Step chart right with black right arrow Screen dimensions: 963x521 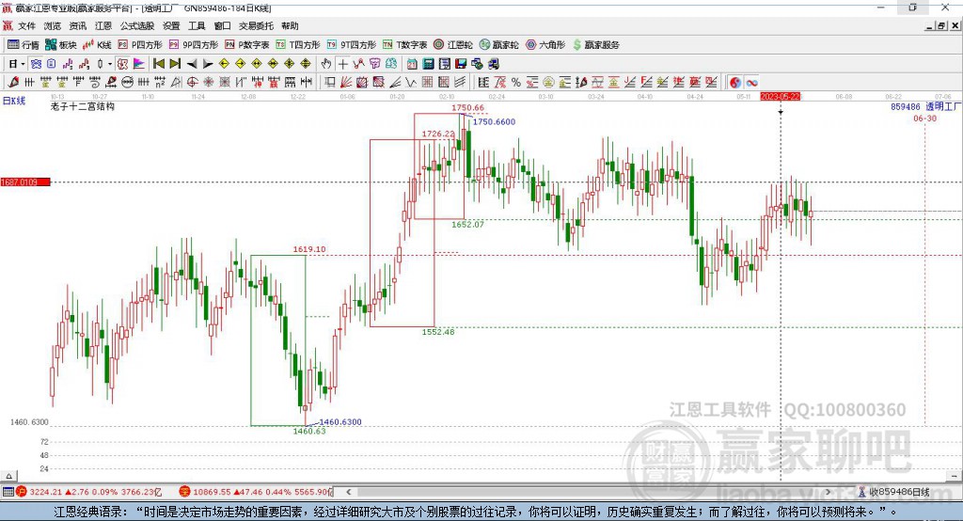coord(208,64)
